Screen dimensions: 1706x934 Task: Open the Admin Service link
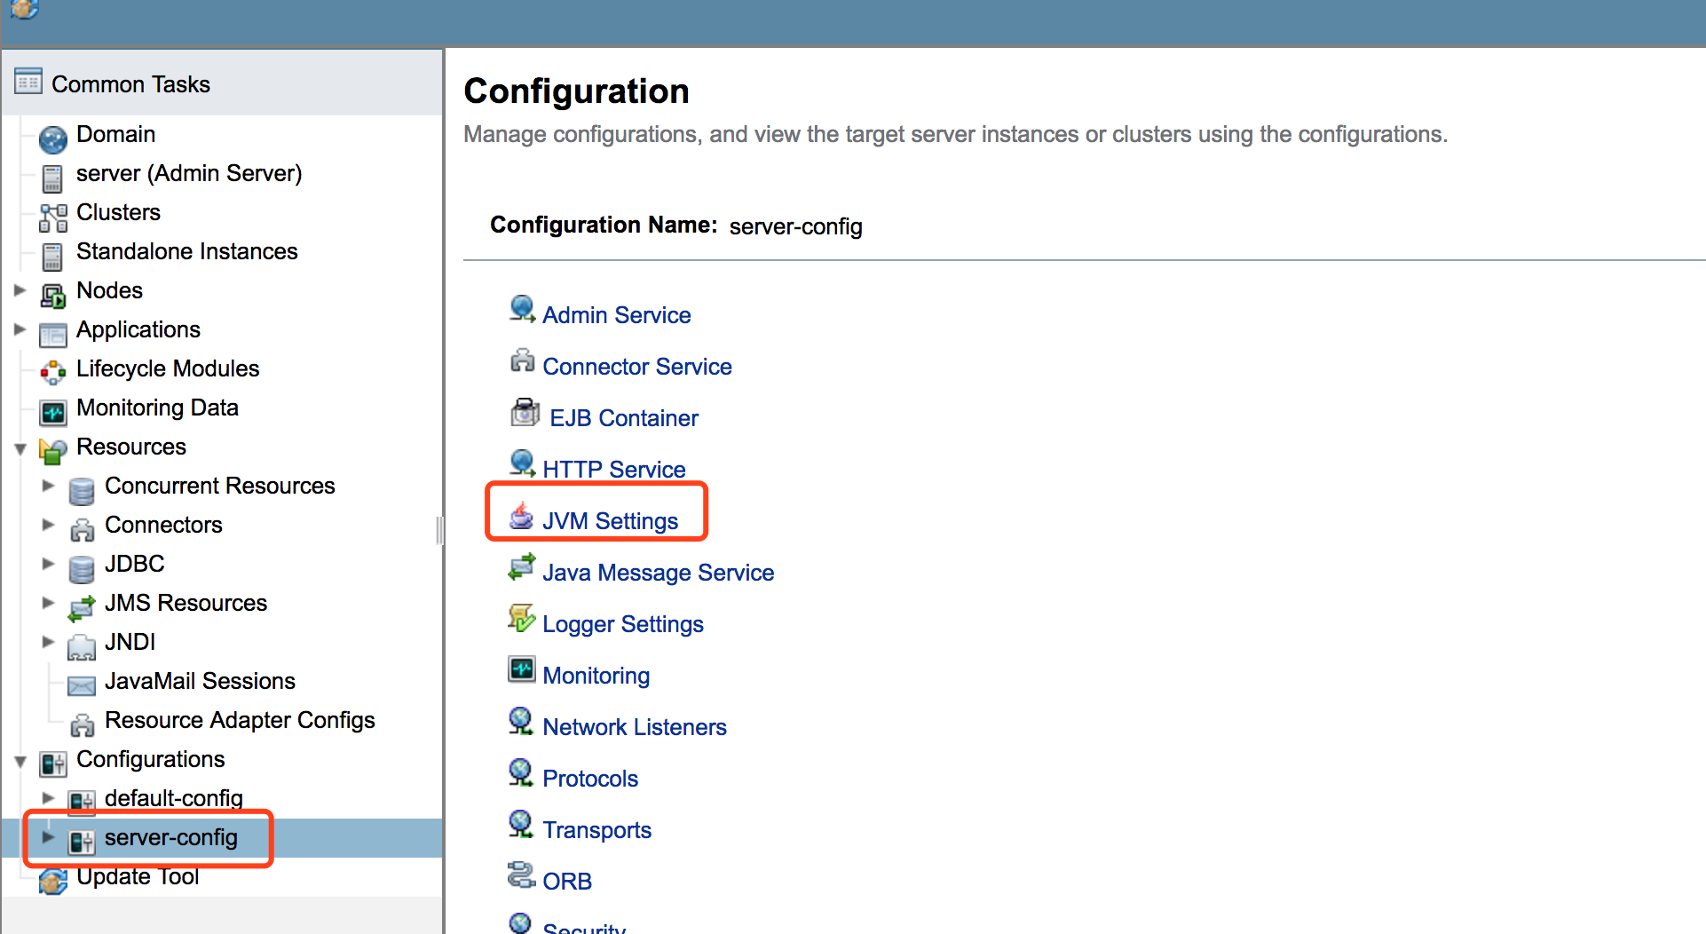(617, 315)
